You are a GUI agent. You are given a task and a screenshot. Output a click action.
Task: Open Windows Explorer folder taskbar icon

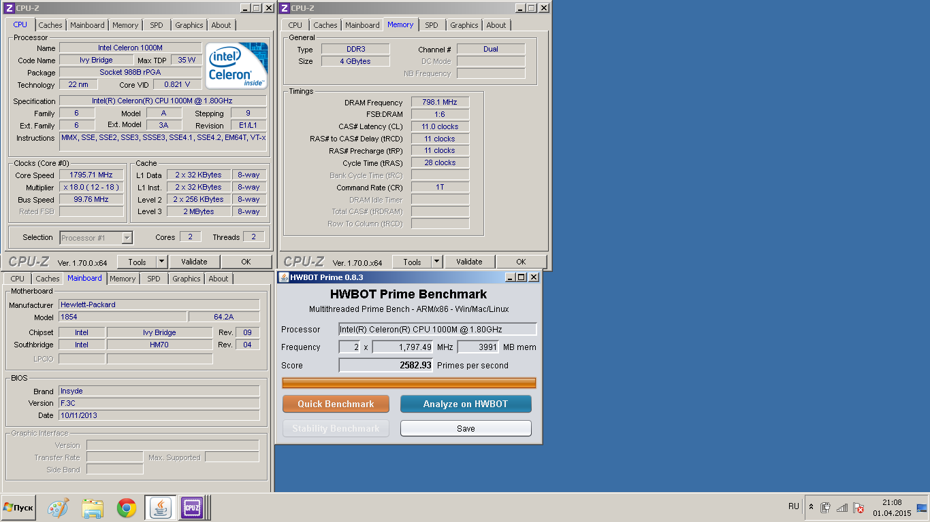pyautogui.click(x=92, y=508)
